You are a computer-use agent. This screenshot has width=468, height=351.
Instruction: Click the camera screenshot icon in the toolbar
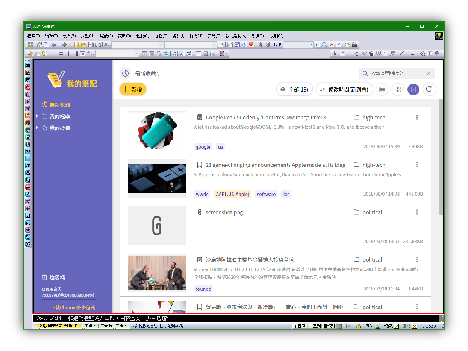pos(355,45)
